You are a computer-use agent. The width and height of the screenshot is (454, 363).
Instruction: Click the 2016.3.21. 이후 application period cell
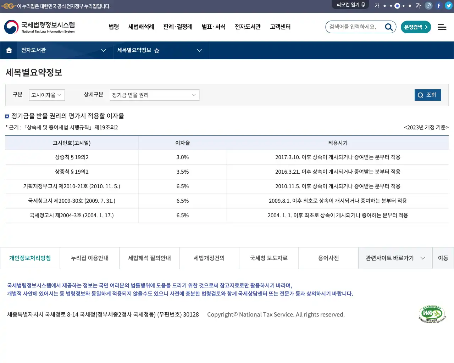click(338, 172)
